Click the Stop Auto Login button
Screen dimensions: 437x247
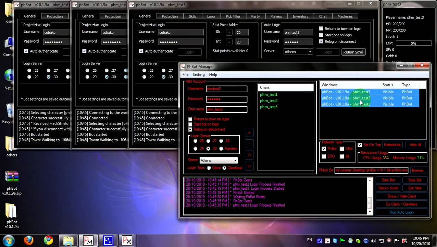[x=401, y=212]
